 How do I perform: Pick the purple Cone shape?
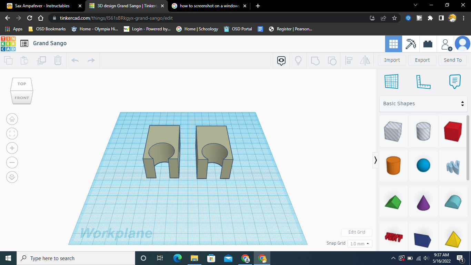pyautogui.click(x=423, y=202)
